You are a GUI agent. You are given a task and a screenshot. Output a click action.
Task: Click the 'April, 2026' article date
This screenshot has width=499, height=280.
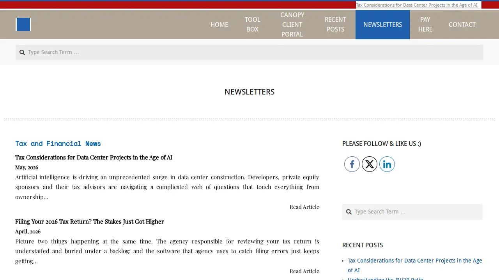point(28,232)
